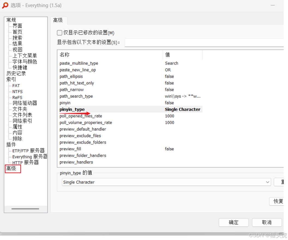Screen dimensions: 288x240
Task: Enable 仅显示已修改的设置 checkbox
Action: [60, 33]
